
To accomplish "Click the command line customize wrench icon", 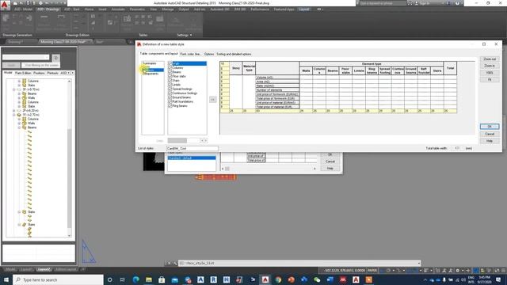I will click(174, 264).
